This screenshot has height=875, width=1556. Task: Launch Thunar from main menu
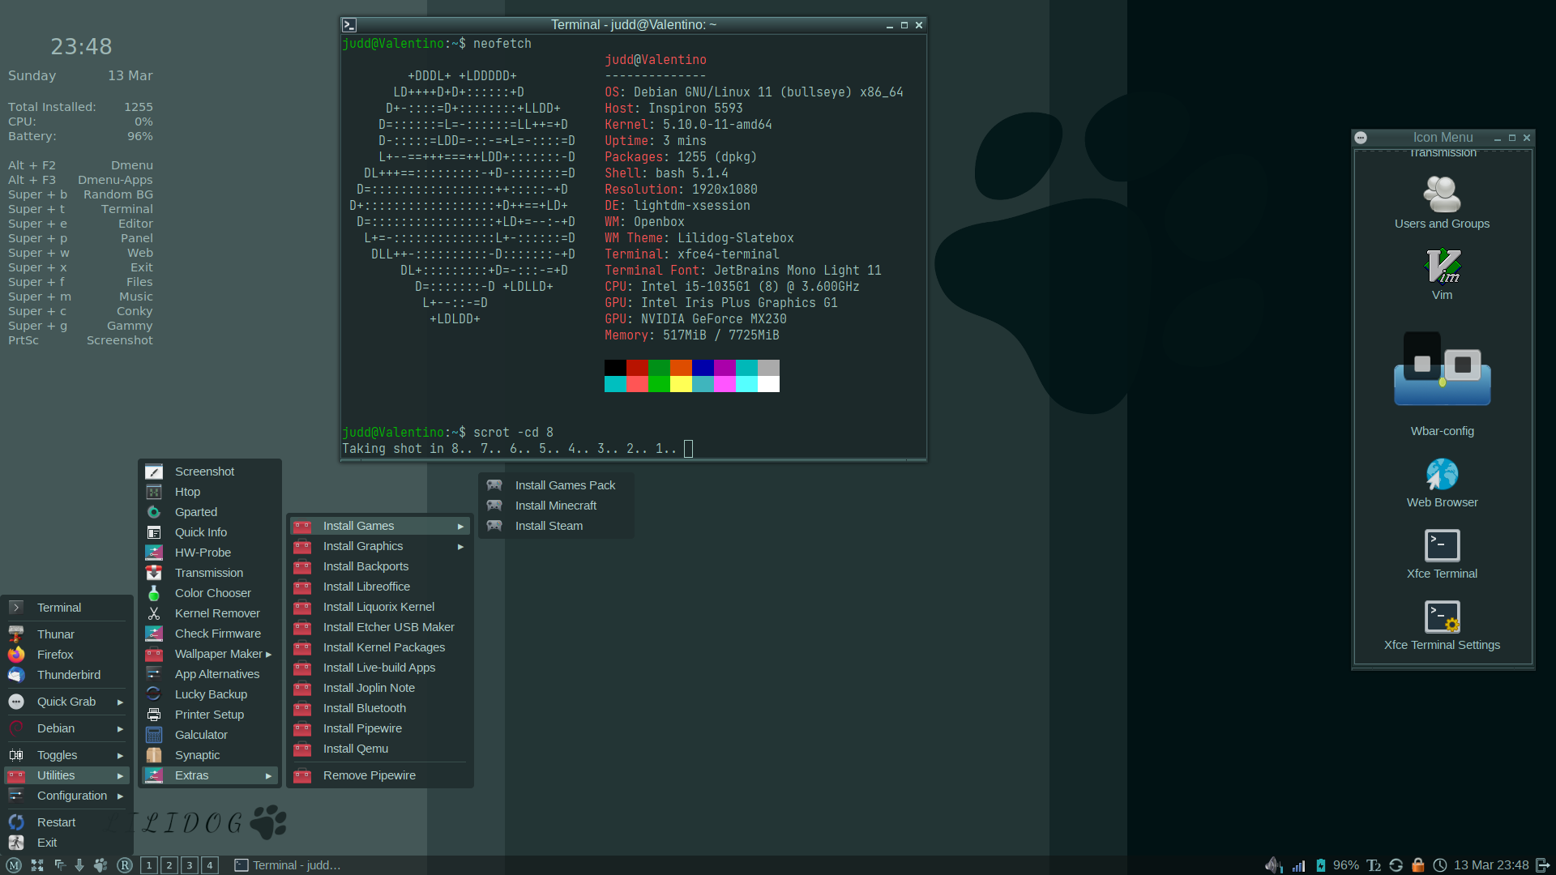coord(66,634)
